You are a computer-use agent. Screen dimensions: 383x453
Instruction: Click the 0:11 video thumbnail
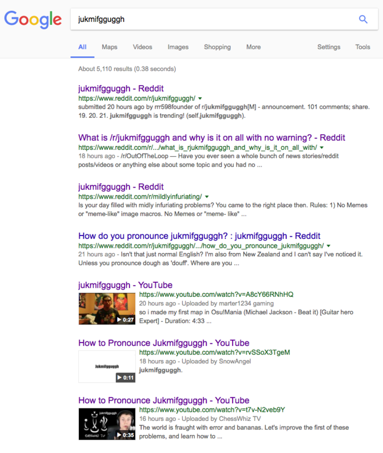point(107,367)
